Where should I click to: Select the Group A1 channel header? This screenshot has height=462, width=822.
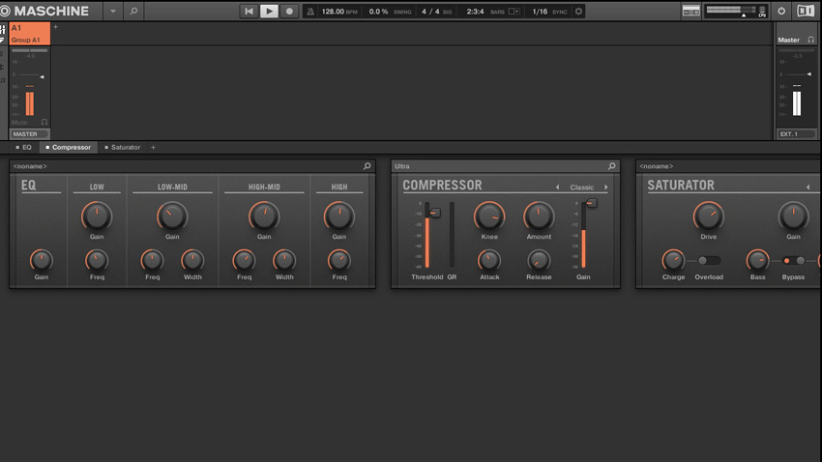(30, 34)
